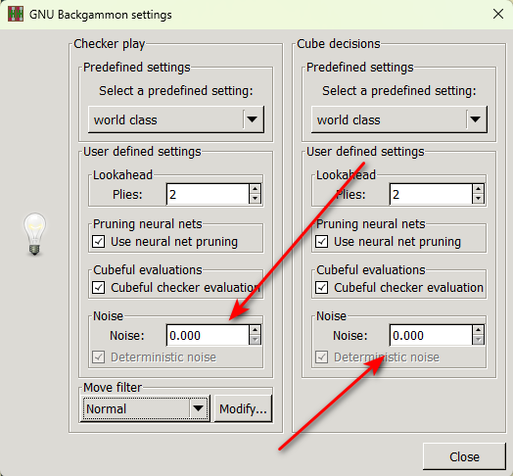Viewport: 513px width, 476px height.
Task: Uncheck Checker play Cubeful checker evaluation
Action: pyautogui.click(x=99, y=287)
